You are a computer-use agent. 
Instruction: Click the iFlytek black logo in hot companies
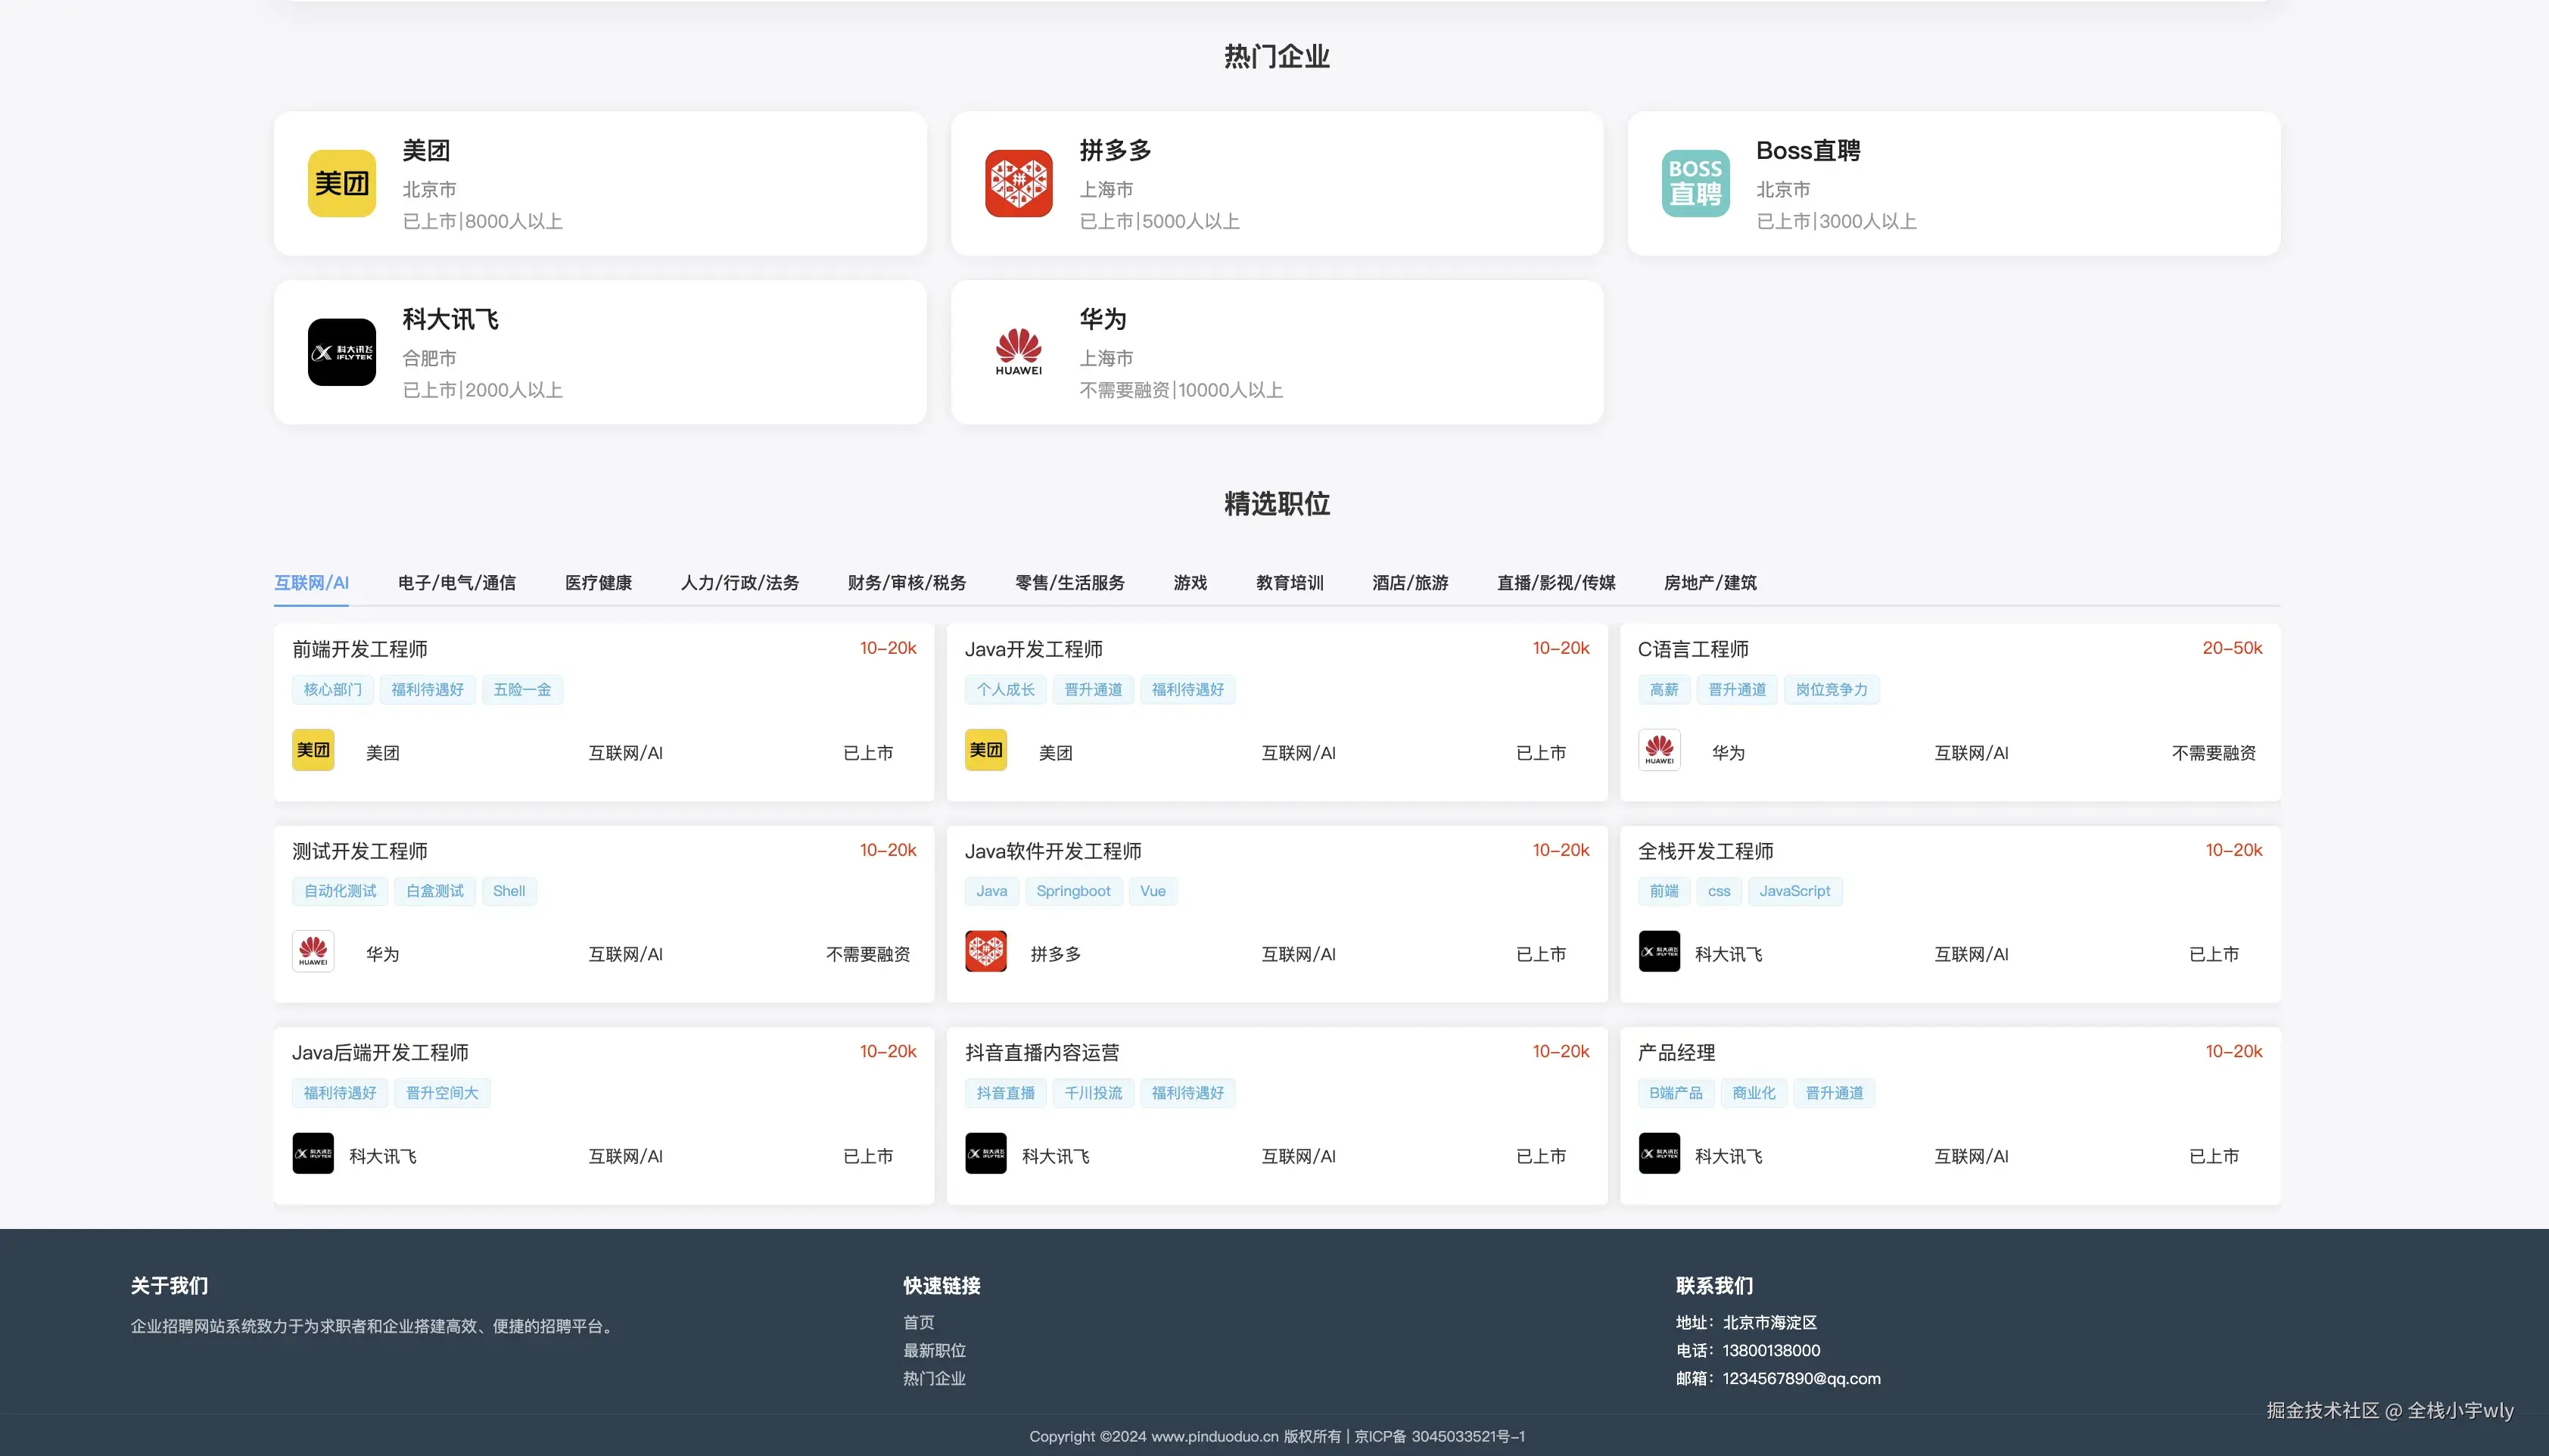[341, 352]
